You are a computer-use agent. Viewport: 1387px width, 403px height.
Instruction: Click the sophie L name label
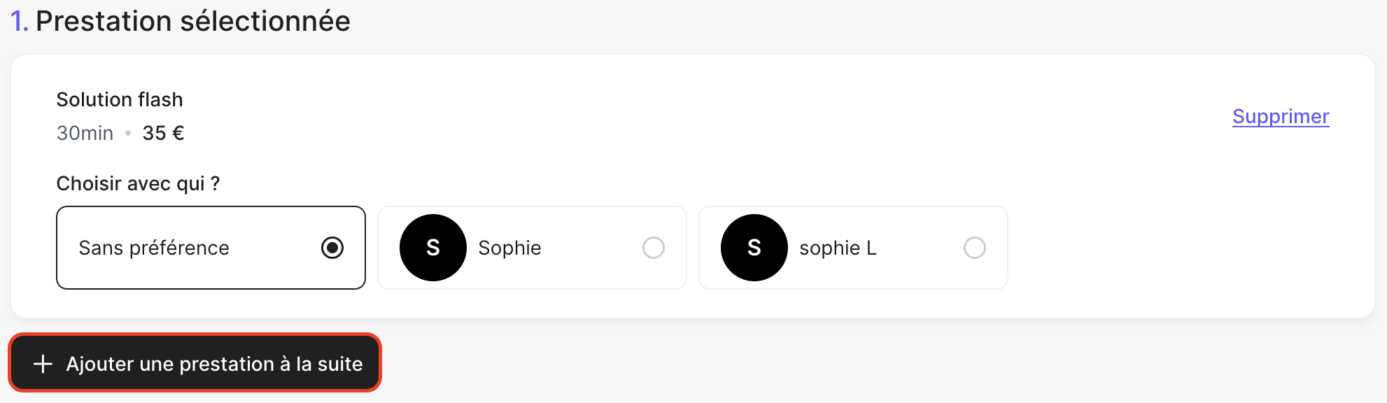point(838,248)
